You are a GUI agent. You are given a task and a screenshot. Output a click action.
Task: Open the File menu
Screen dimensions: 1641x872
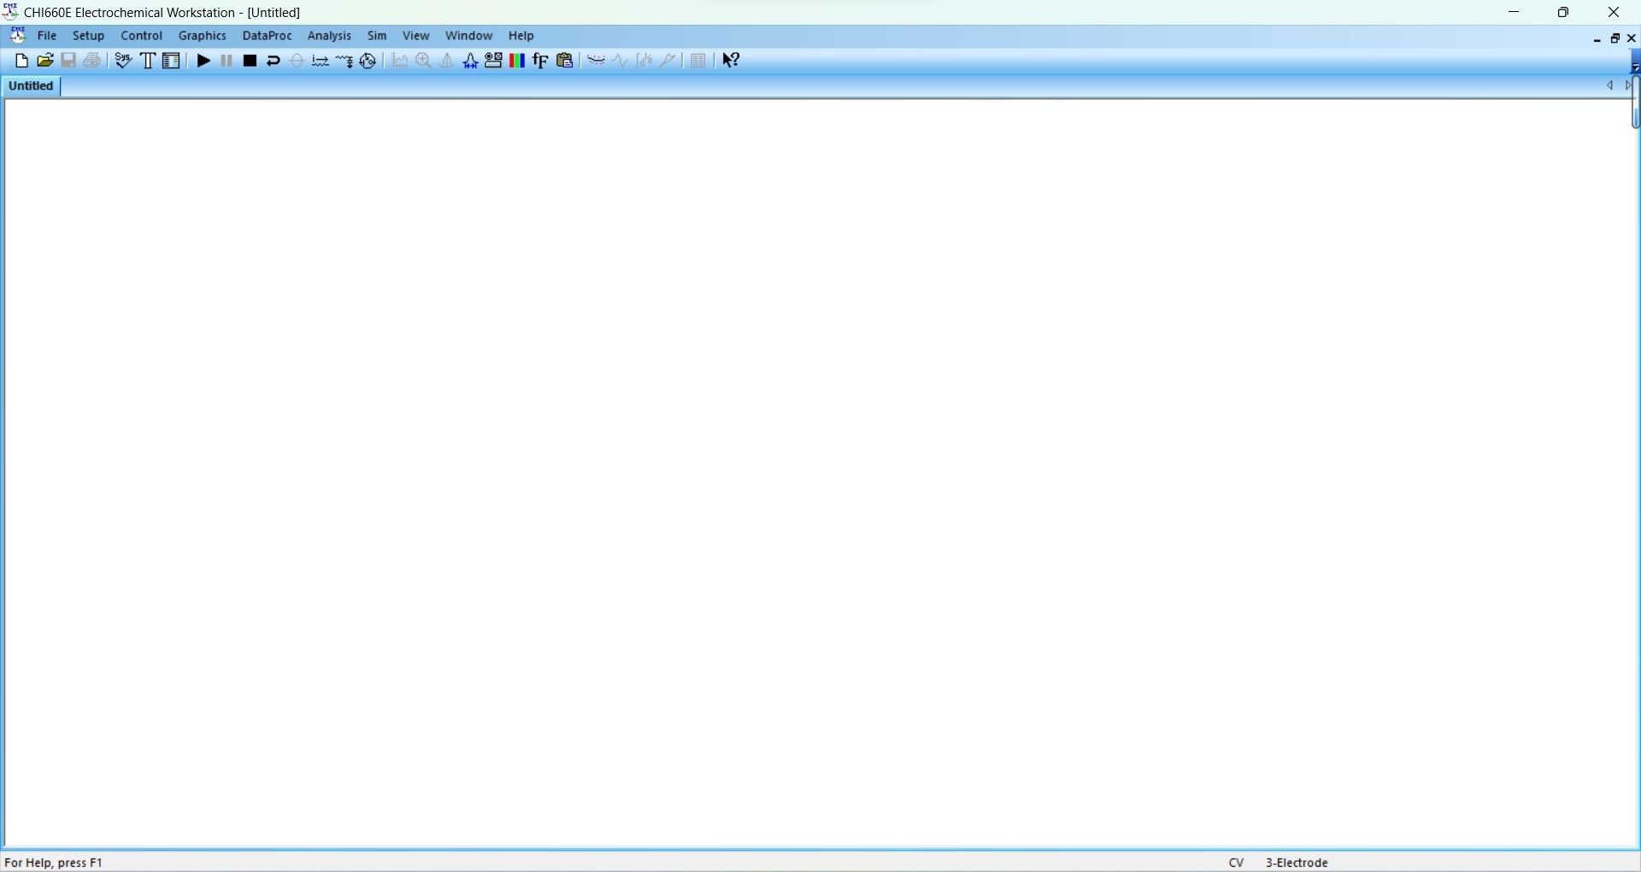[47, 36]
